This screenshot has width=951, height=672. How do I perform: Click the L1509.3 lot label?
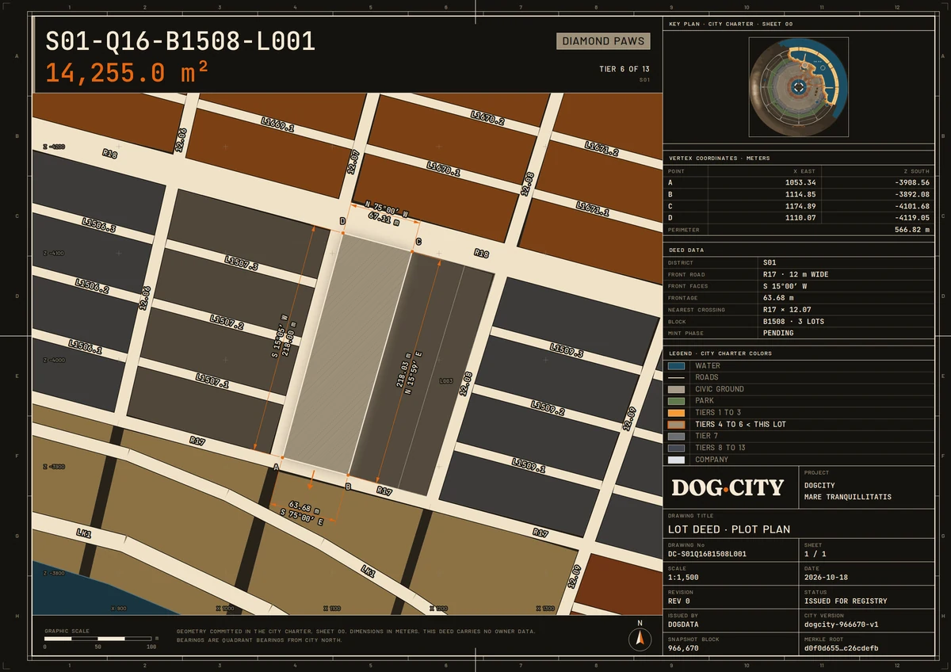tap(567, 349)
